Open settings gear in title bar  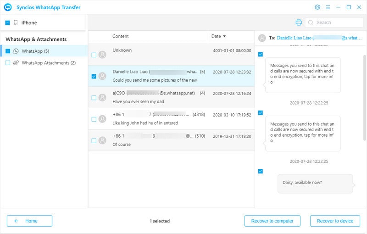[x=317, y=7]
